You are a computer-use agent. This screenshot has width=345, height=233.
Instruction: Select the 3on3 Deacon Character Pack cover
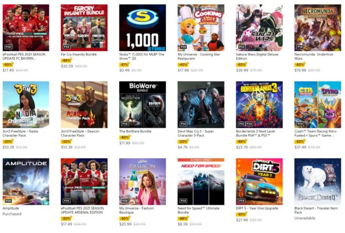point(84,105)
